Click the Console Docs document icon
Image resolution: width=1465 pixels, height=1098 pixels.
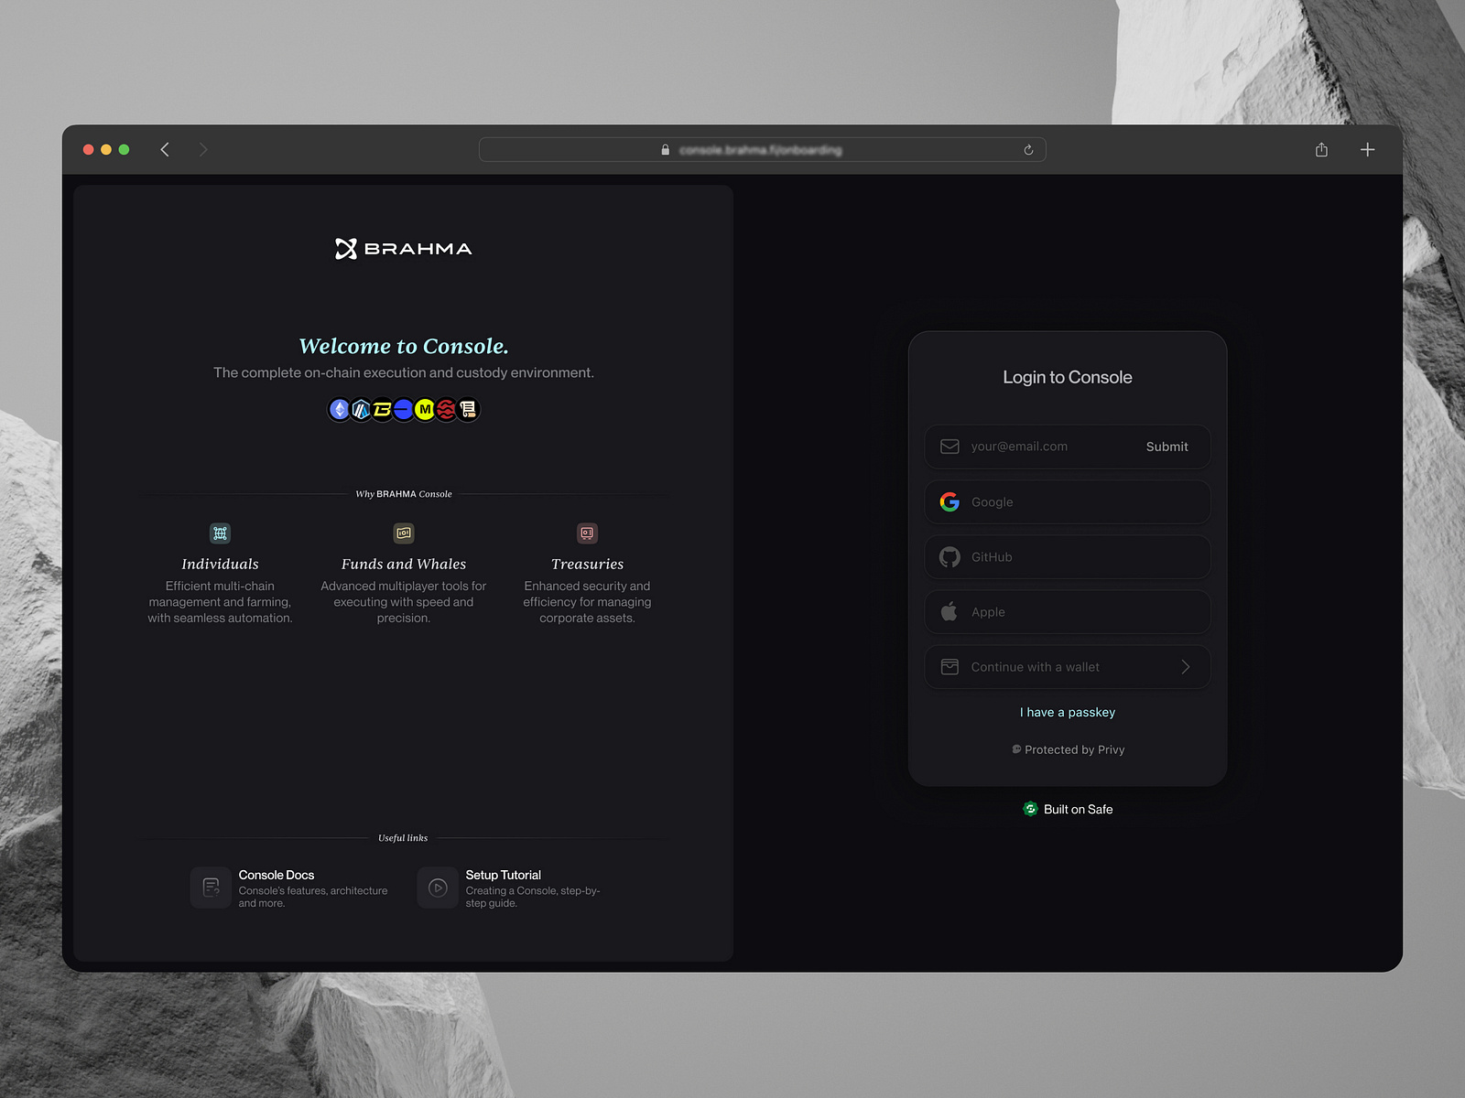[211, 887]
